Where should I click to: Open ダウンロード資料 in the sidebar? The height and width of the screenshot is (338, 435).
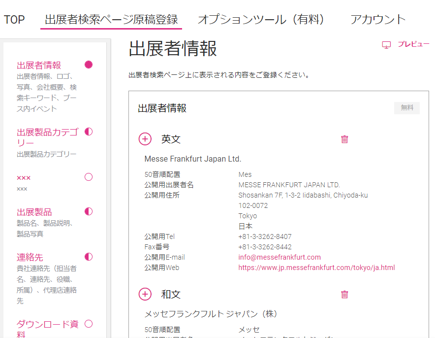point(47,329)
